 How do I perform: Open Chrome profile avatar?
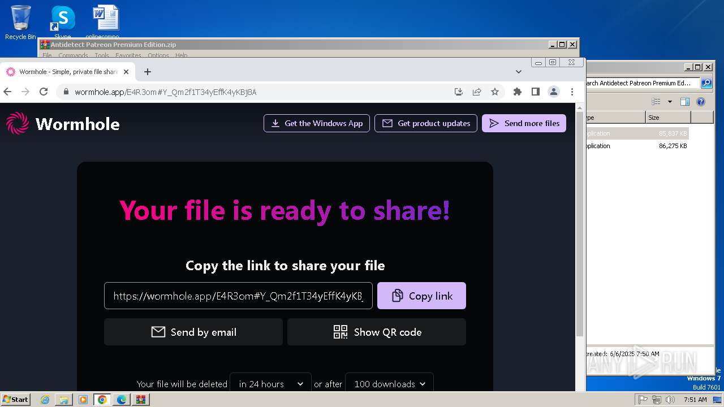[554, 92]
